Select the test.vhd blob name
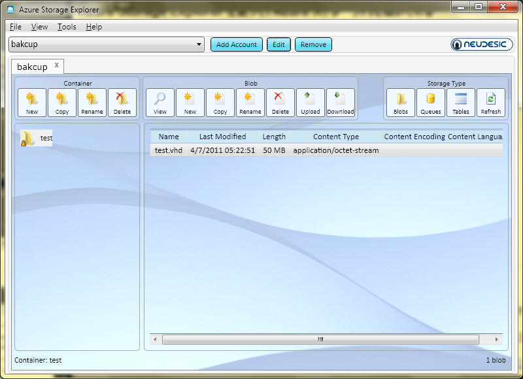 point(169,150)
